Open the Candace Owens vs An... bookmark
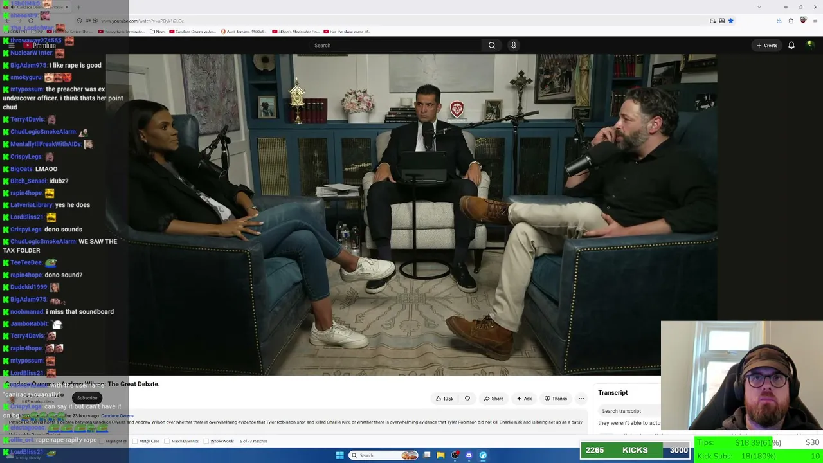Screen dimensions: 823x463 click(x=192, y=32)
